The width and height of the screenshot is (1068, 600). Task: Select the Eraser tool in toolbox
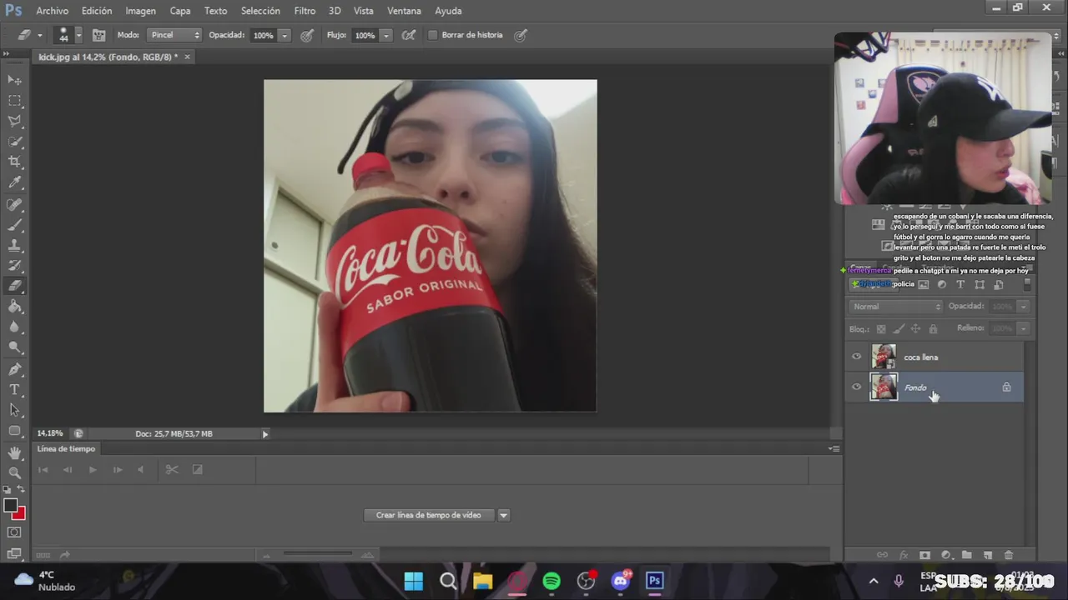pyautogui.click(x=15, y=286)
